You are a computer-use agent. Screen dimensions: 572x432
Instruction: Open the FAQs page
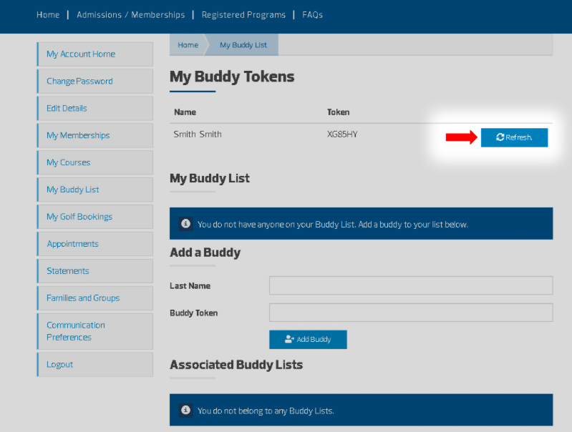[x=312, y=14]
